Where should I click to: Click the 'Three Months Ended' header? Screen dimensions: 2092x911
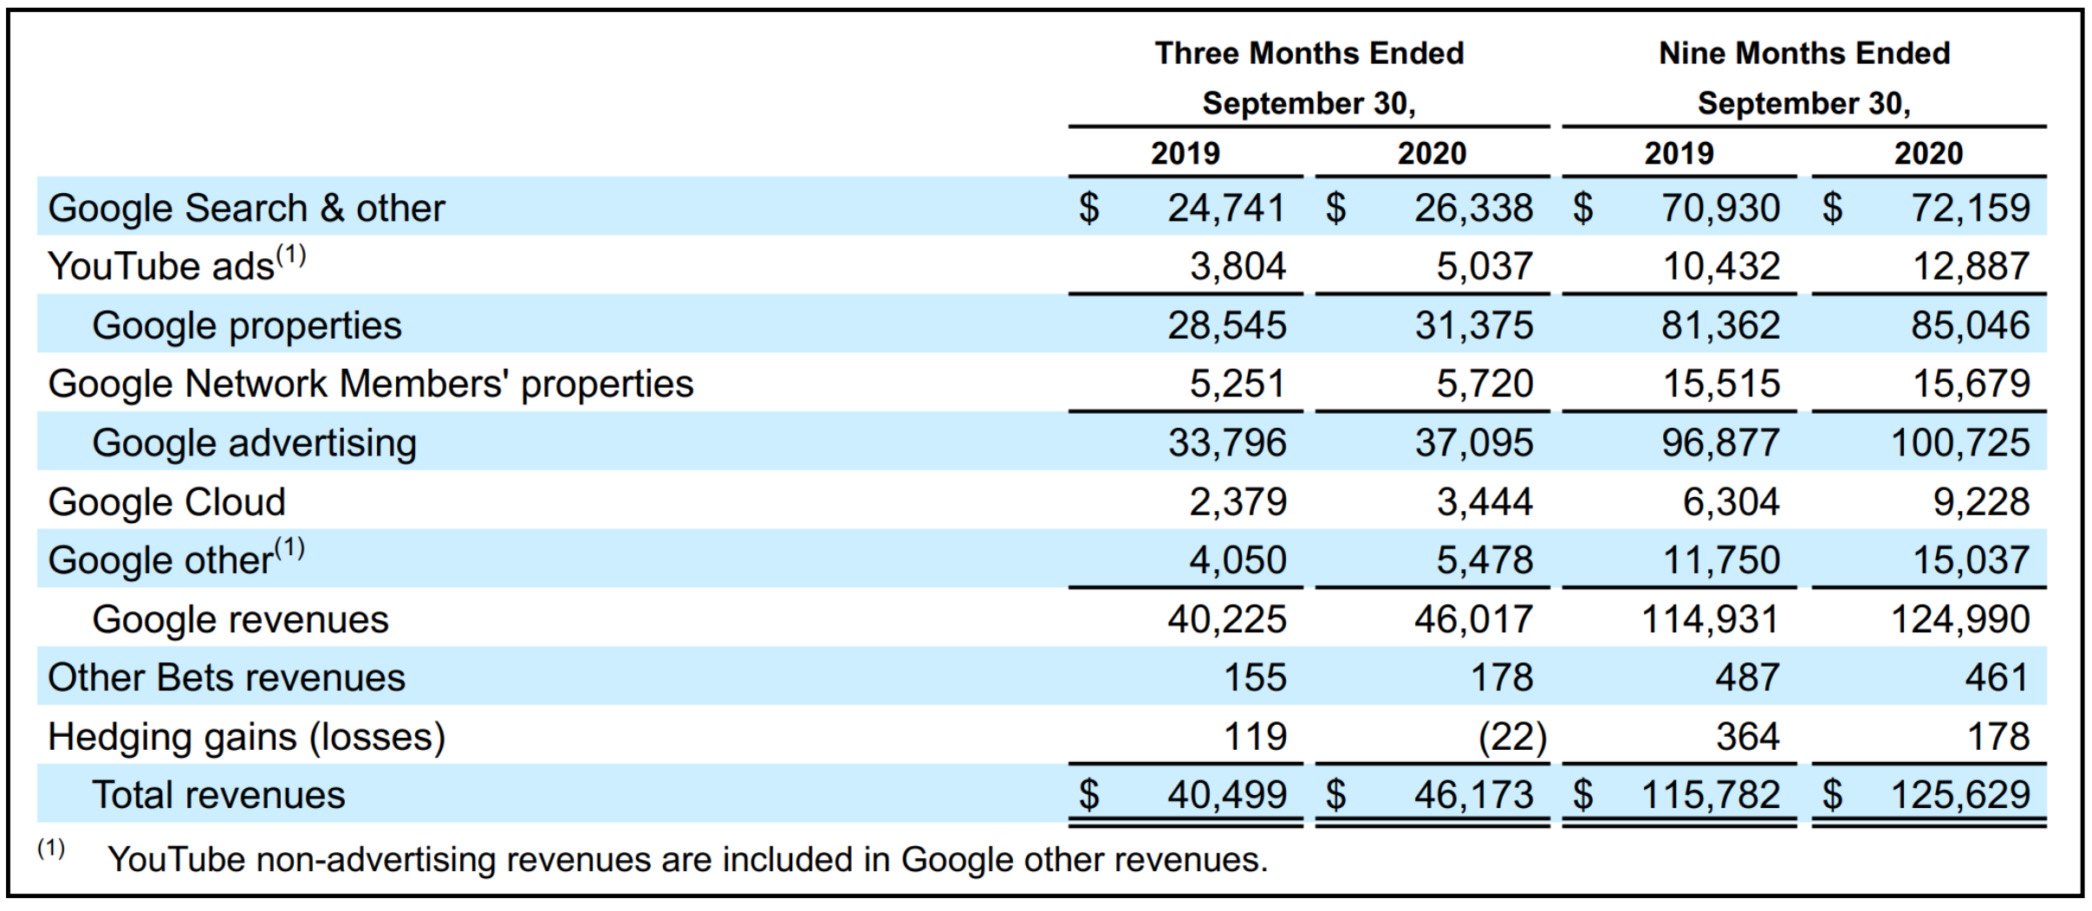coord(1309,54)
